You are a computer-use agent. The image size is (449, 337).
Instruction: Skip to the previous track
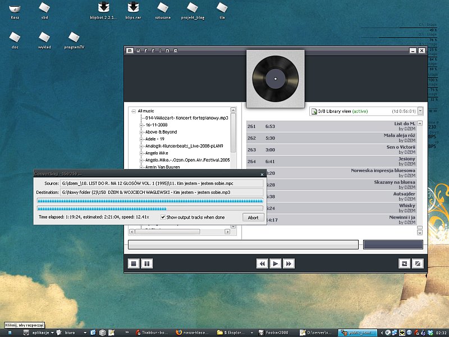[x=262, y=263]
